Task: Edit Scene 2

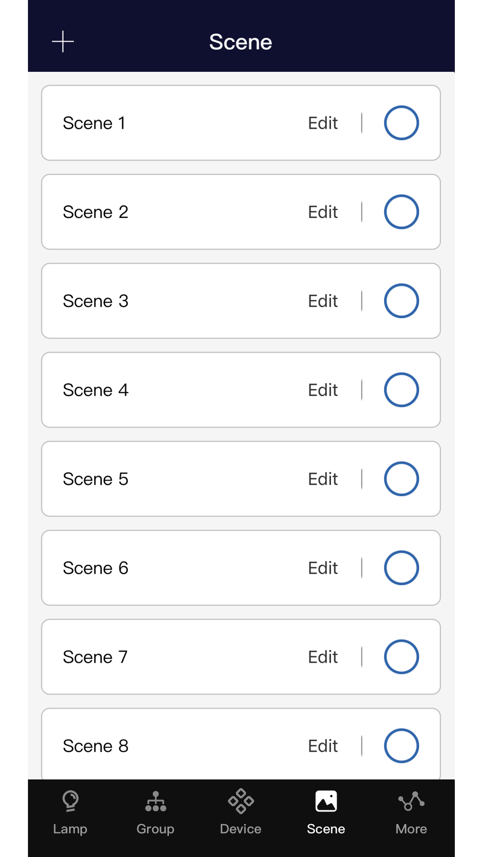Action: coord(323,212)
